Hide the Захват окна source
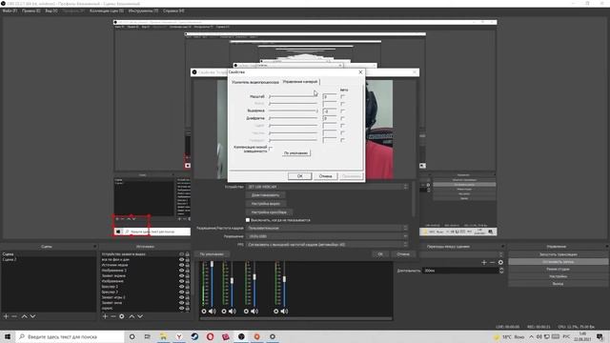 (181, 303)
